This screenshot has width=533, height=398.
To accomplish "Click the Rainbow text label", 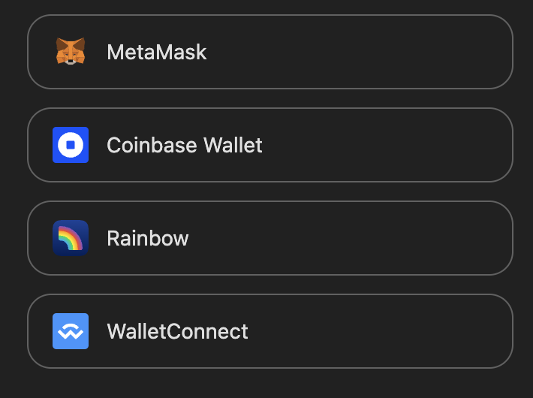I will (148, 238).
